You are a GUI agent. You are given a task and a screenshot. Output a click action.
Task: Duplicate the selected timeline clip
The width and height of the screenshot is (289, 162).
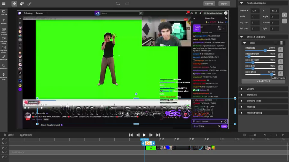[x=26, y=135]
